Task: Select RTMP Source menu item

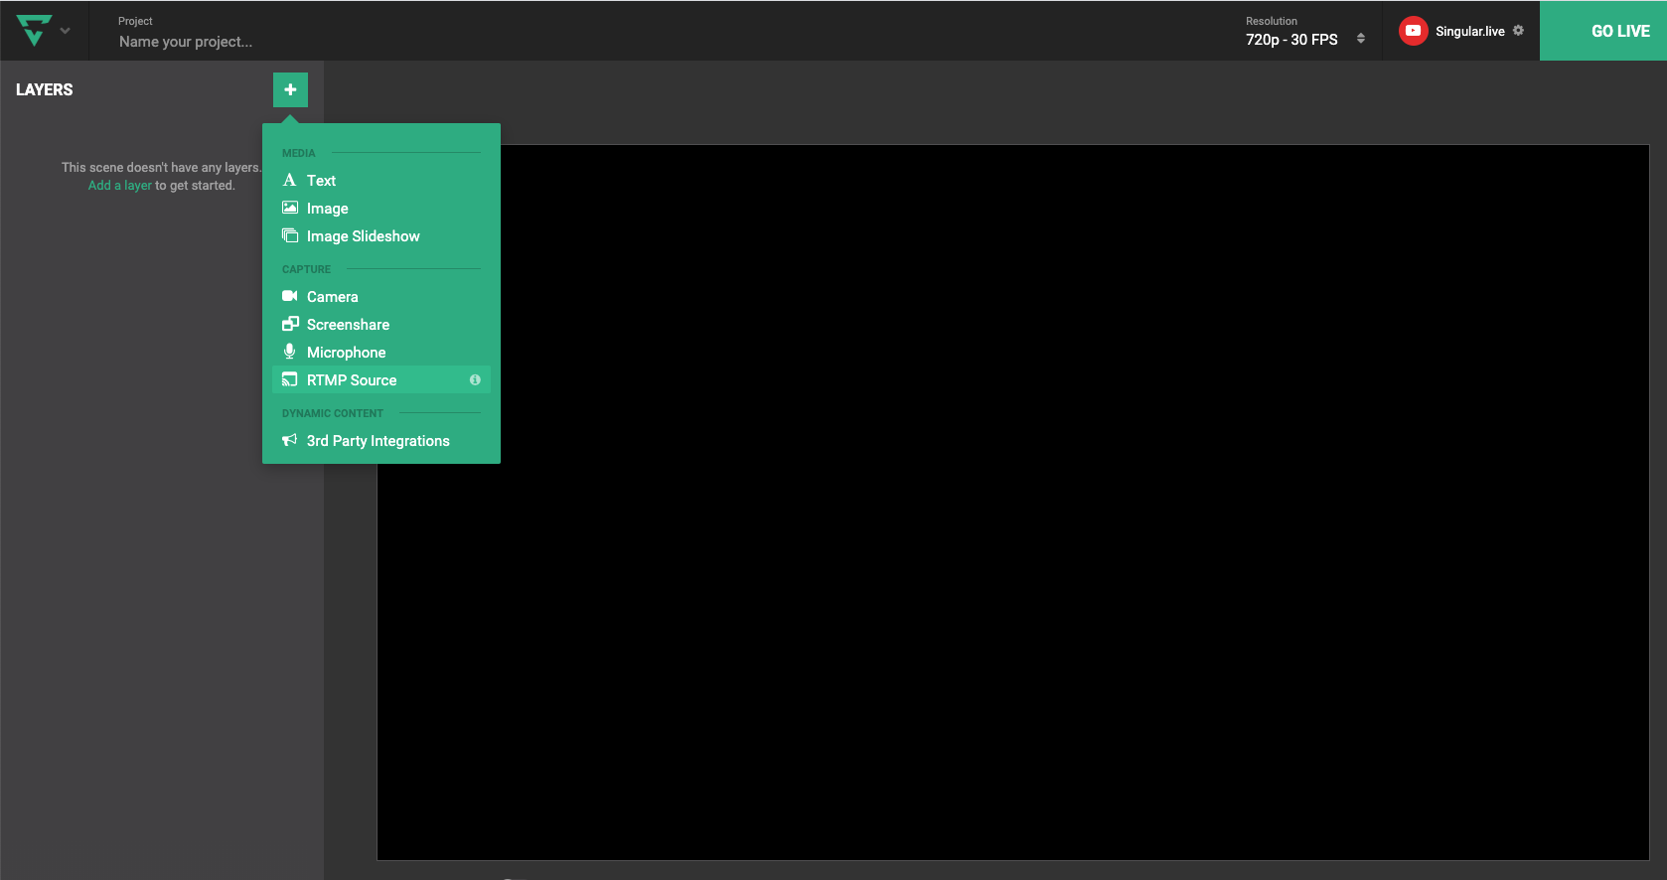Action: pos(381,380)
